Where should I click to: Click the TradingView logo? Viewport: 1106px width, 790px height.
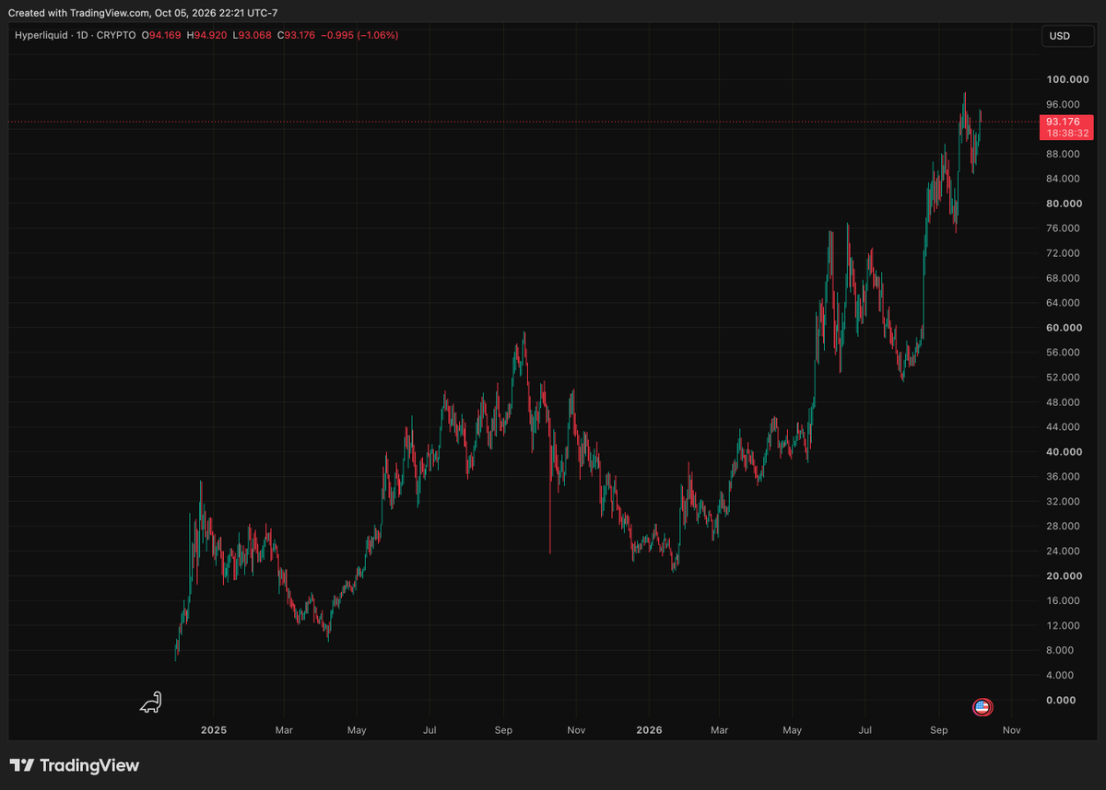[x=75, y=765]
